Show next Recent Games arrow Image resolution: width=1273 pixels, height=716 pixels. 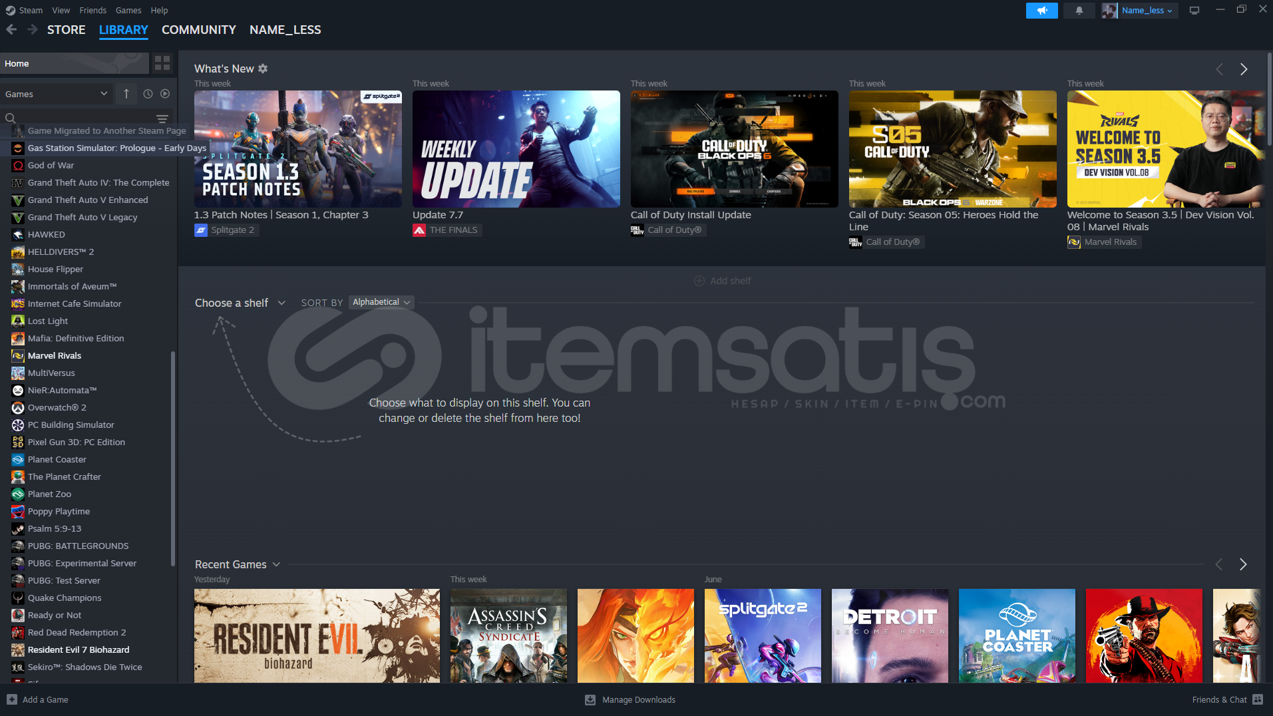point(1243,564)
